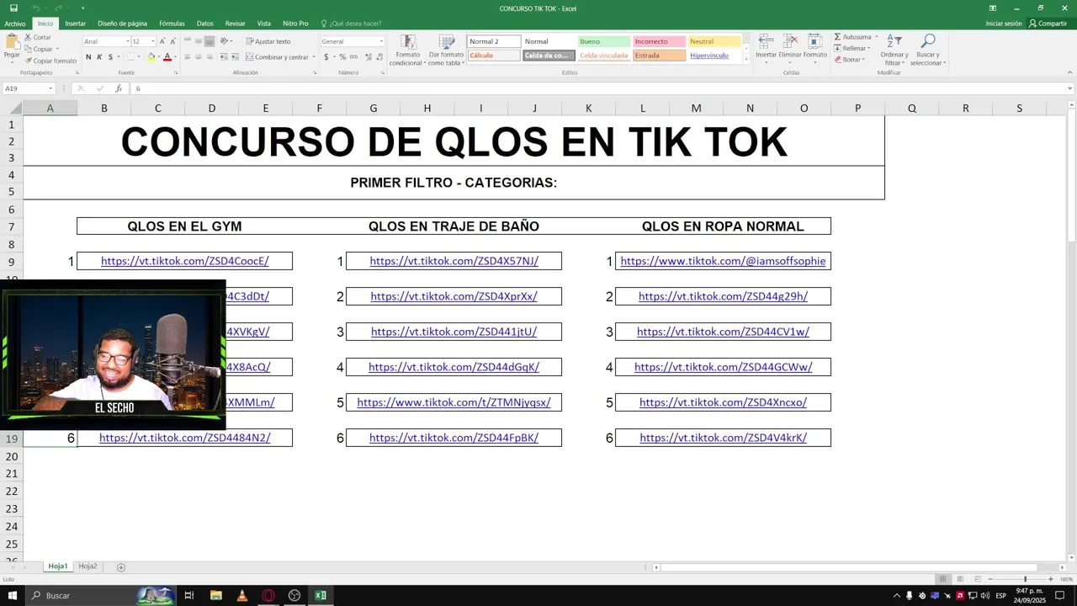Click the center horizontal alignment icon
The height and width of the screenshot is (606, 1077).
pyautogui.click(x=199, y=57)
